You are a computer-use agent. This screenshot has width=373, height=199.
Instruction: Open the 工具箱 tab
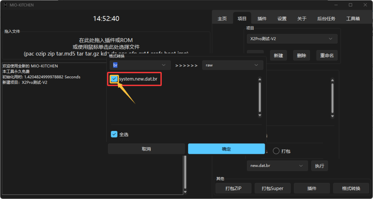click(x=353, y=19)
